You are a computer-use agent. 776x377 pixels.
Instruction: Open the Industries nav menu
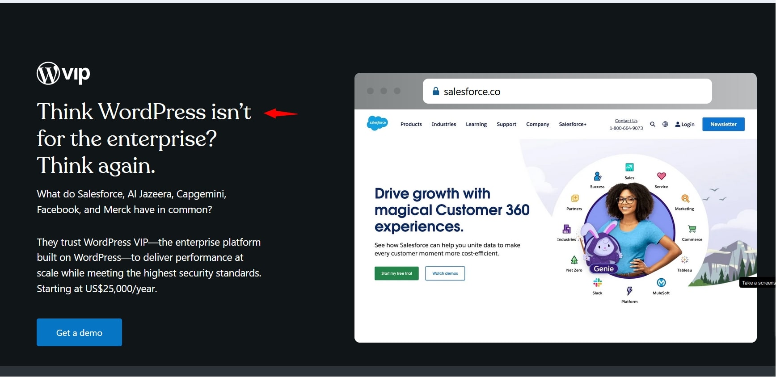[x=444, y=124]
